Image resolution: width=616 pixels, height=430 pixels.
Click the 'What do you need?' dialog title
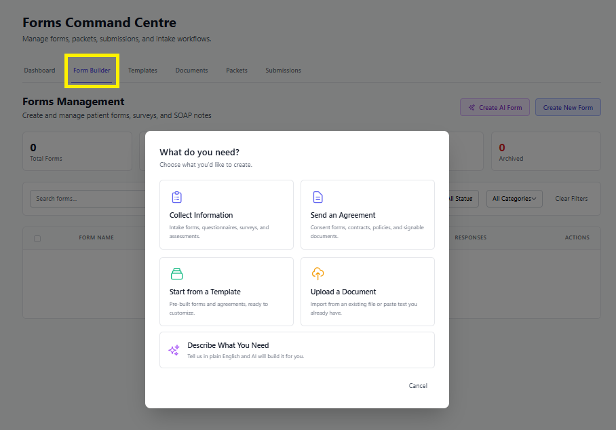pyautogui.click(x=199, y=153)
